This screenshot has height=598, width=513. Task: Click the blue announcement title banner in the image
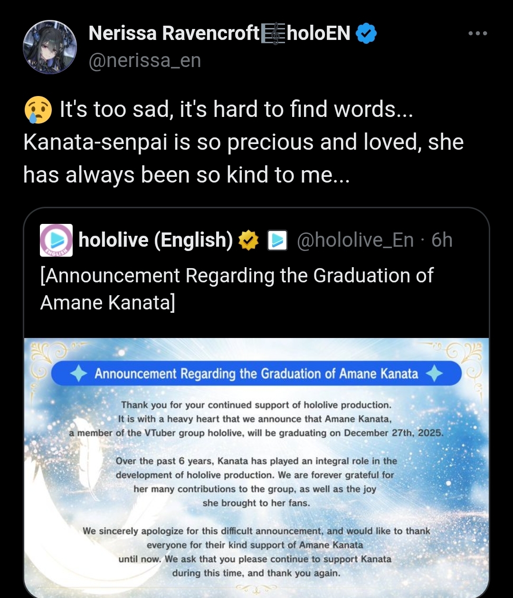click(256, 374)
